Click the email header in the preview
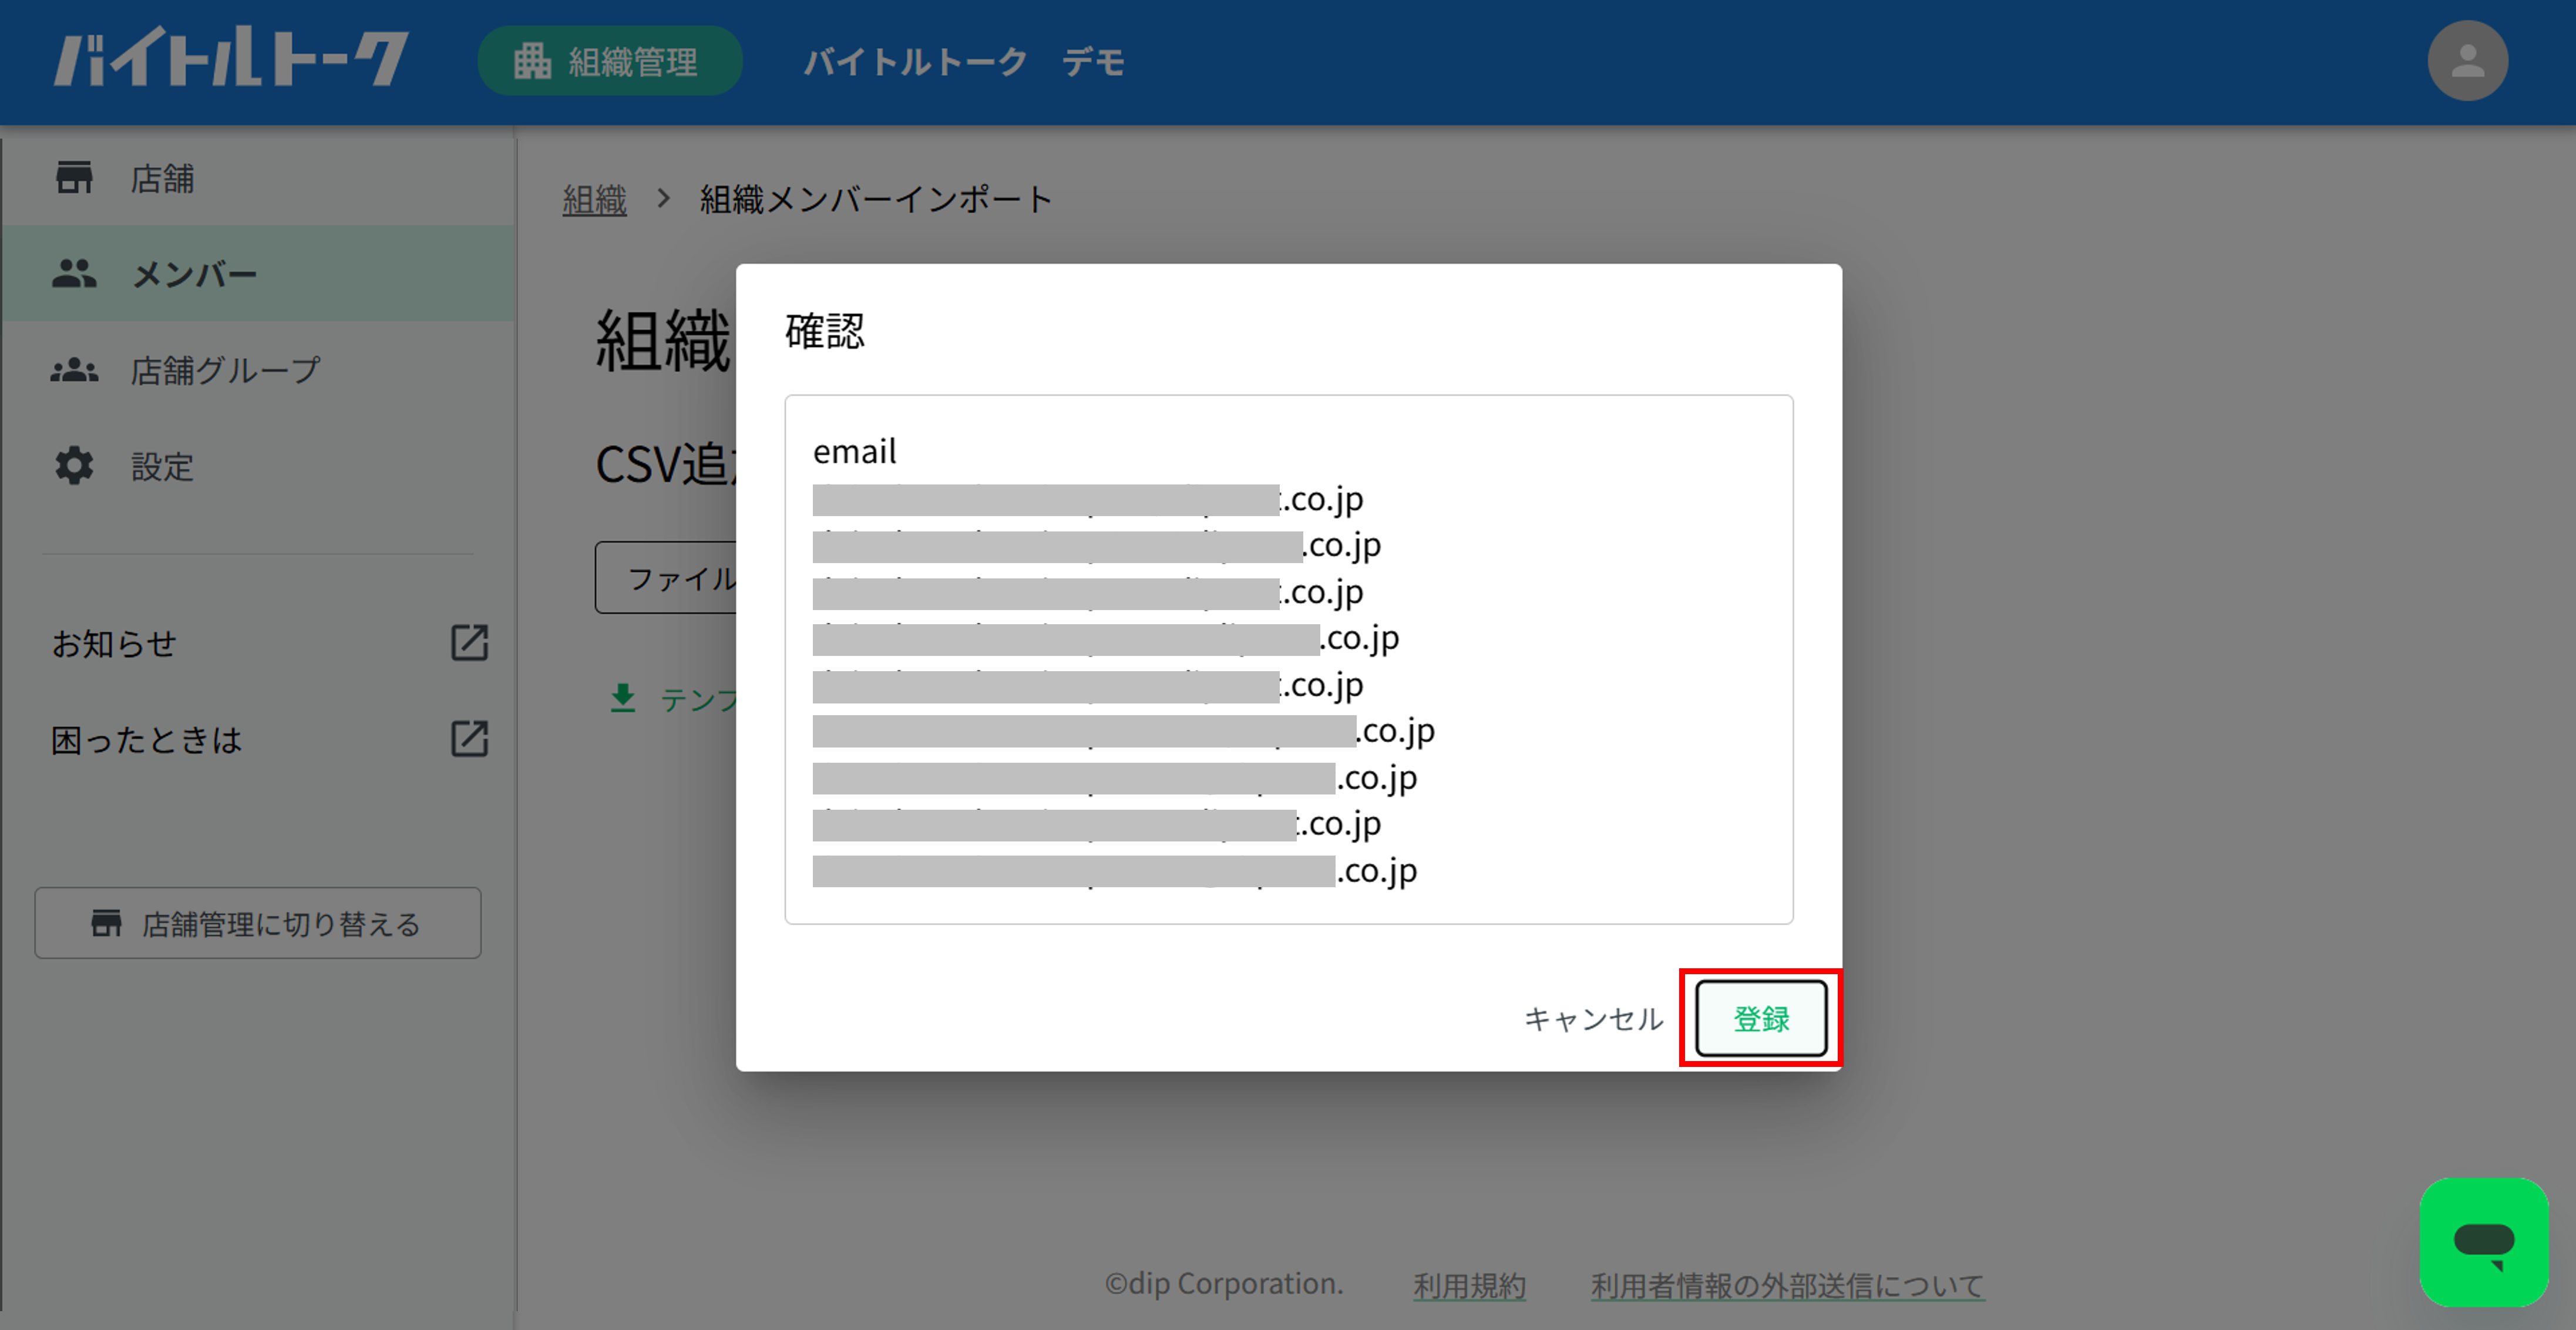Image resolution: width=2576 pixels, height=1330 pixels. (855, 451)
